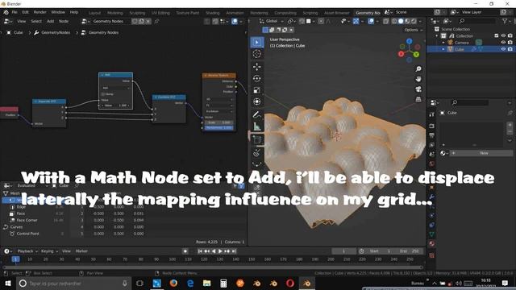Jump to the timeline start frame

[x=200, y=251]
